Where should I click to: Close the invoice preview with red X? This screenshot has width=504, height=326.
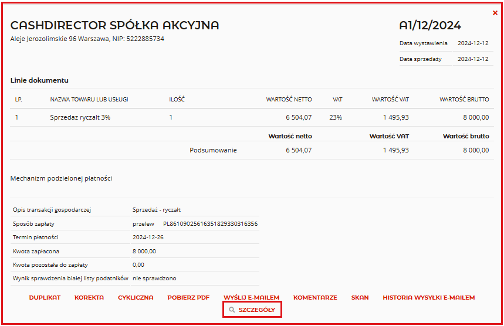pos(495,13)
